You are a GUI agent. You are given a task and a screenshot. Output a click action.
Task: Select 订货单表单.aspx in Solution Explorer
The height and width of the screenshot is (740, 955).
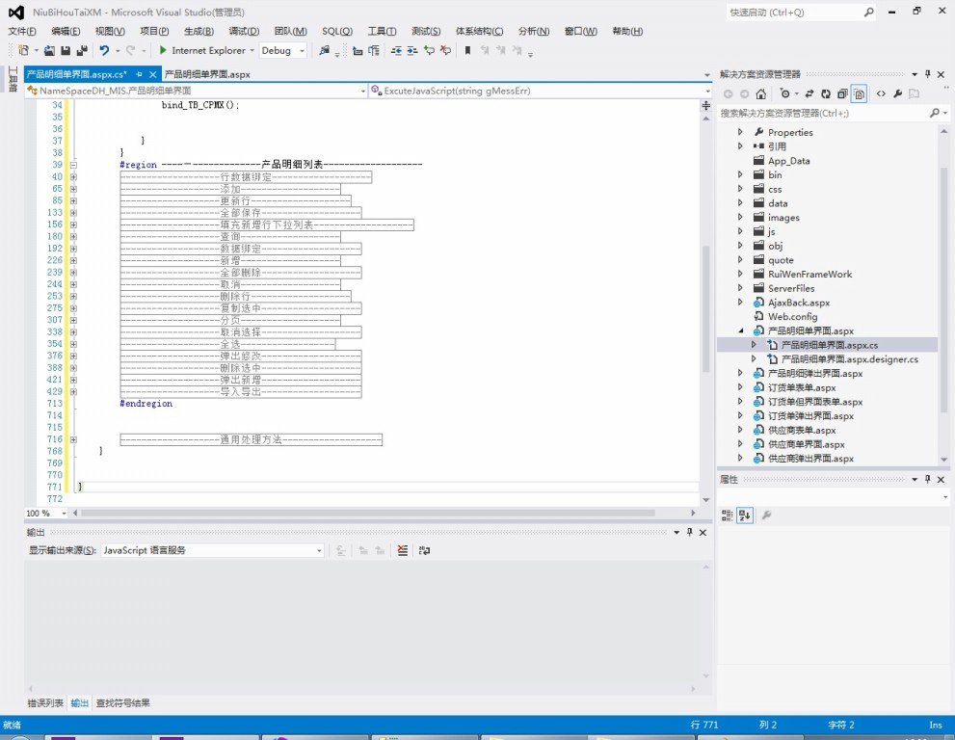click(x=802, y=388)
